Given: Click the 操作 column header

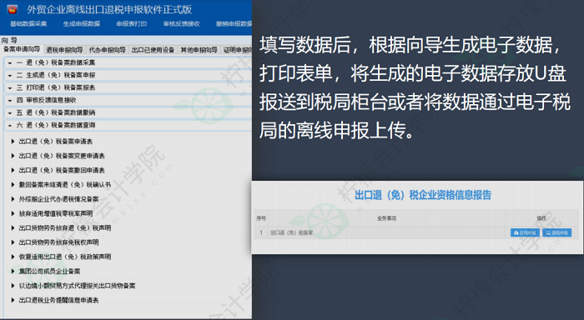Looking at the screenshot, I should click(x=541, y=218).
